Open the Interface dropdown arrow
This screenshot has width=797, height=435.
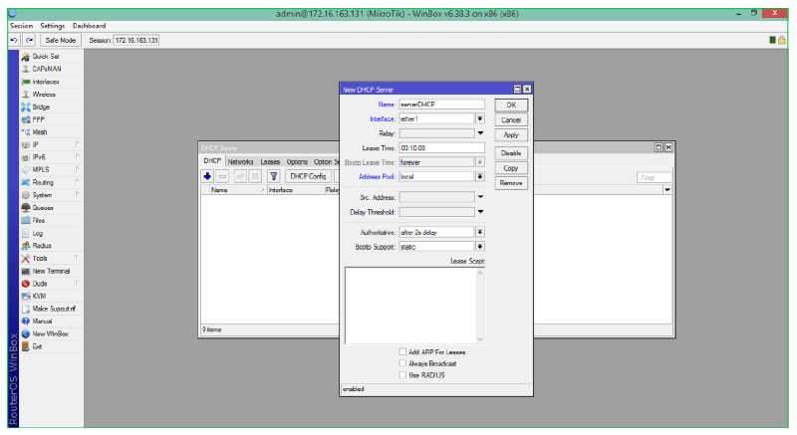pyautogui.click(x=480, y=118)
